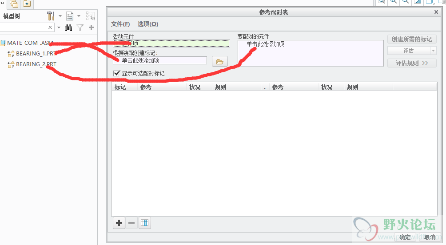Click the second 规则 column header
The width and height of the screenshot is (446, 245).
tap(368, 87)
